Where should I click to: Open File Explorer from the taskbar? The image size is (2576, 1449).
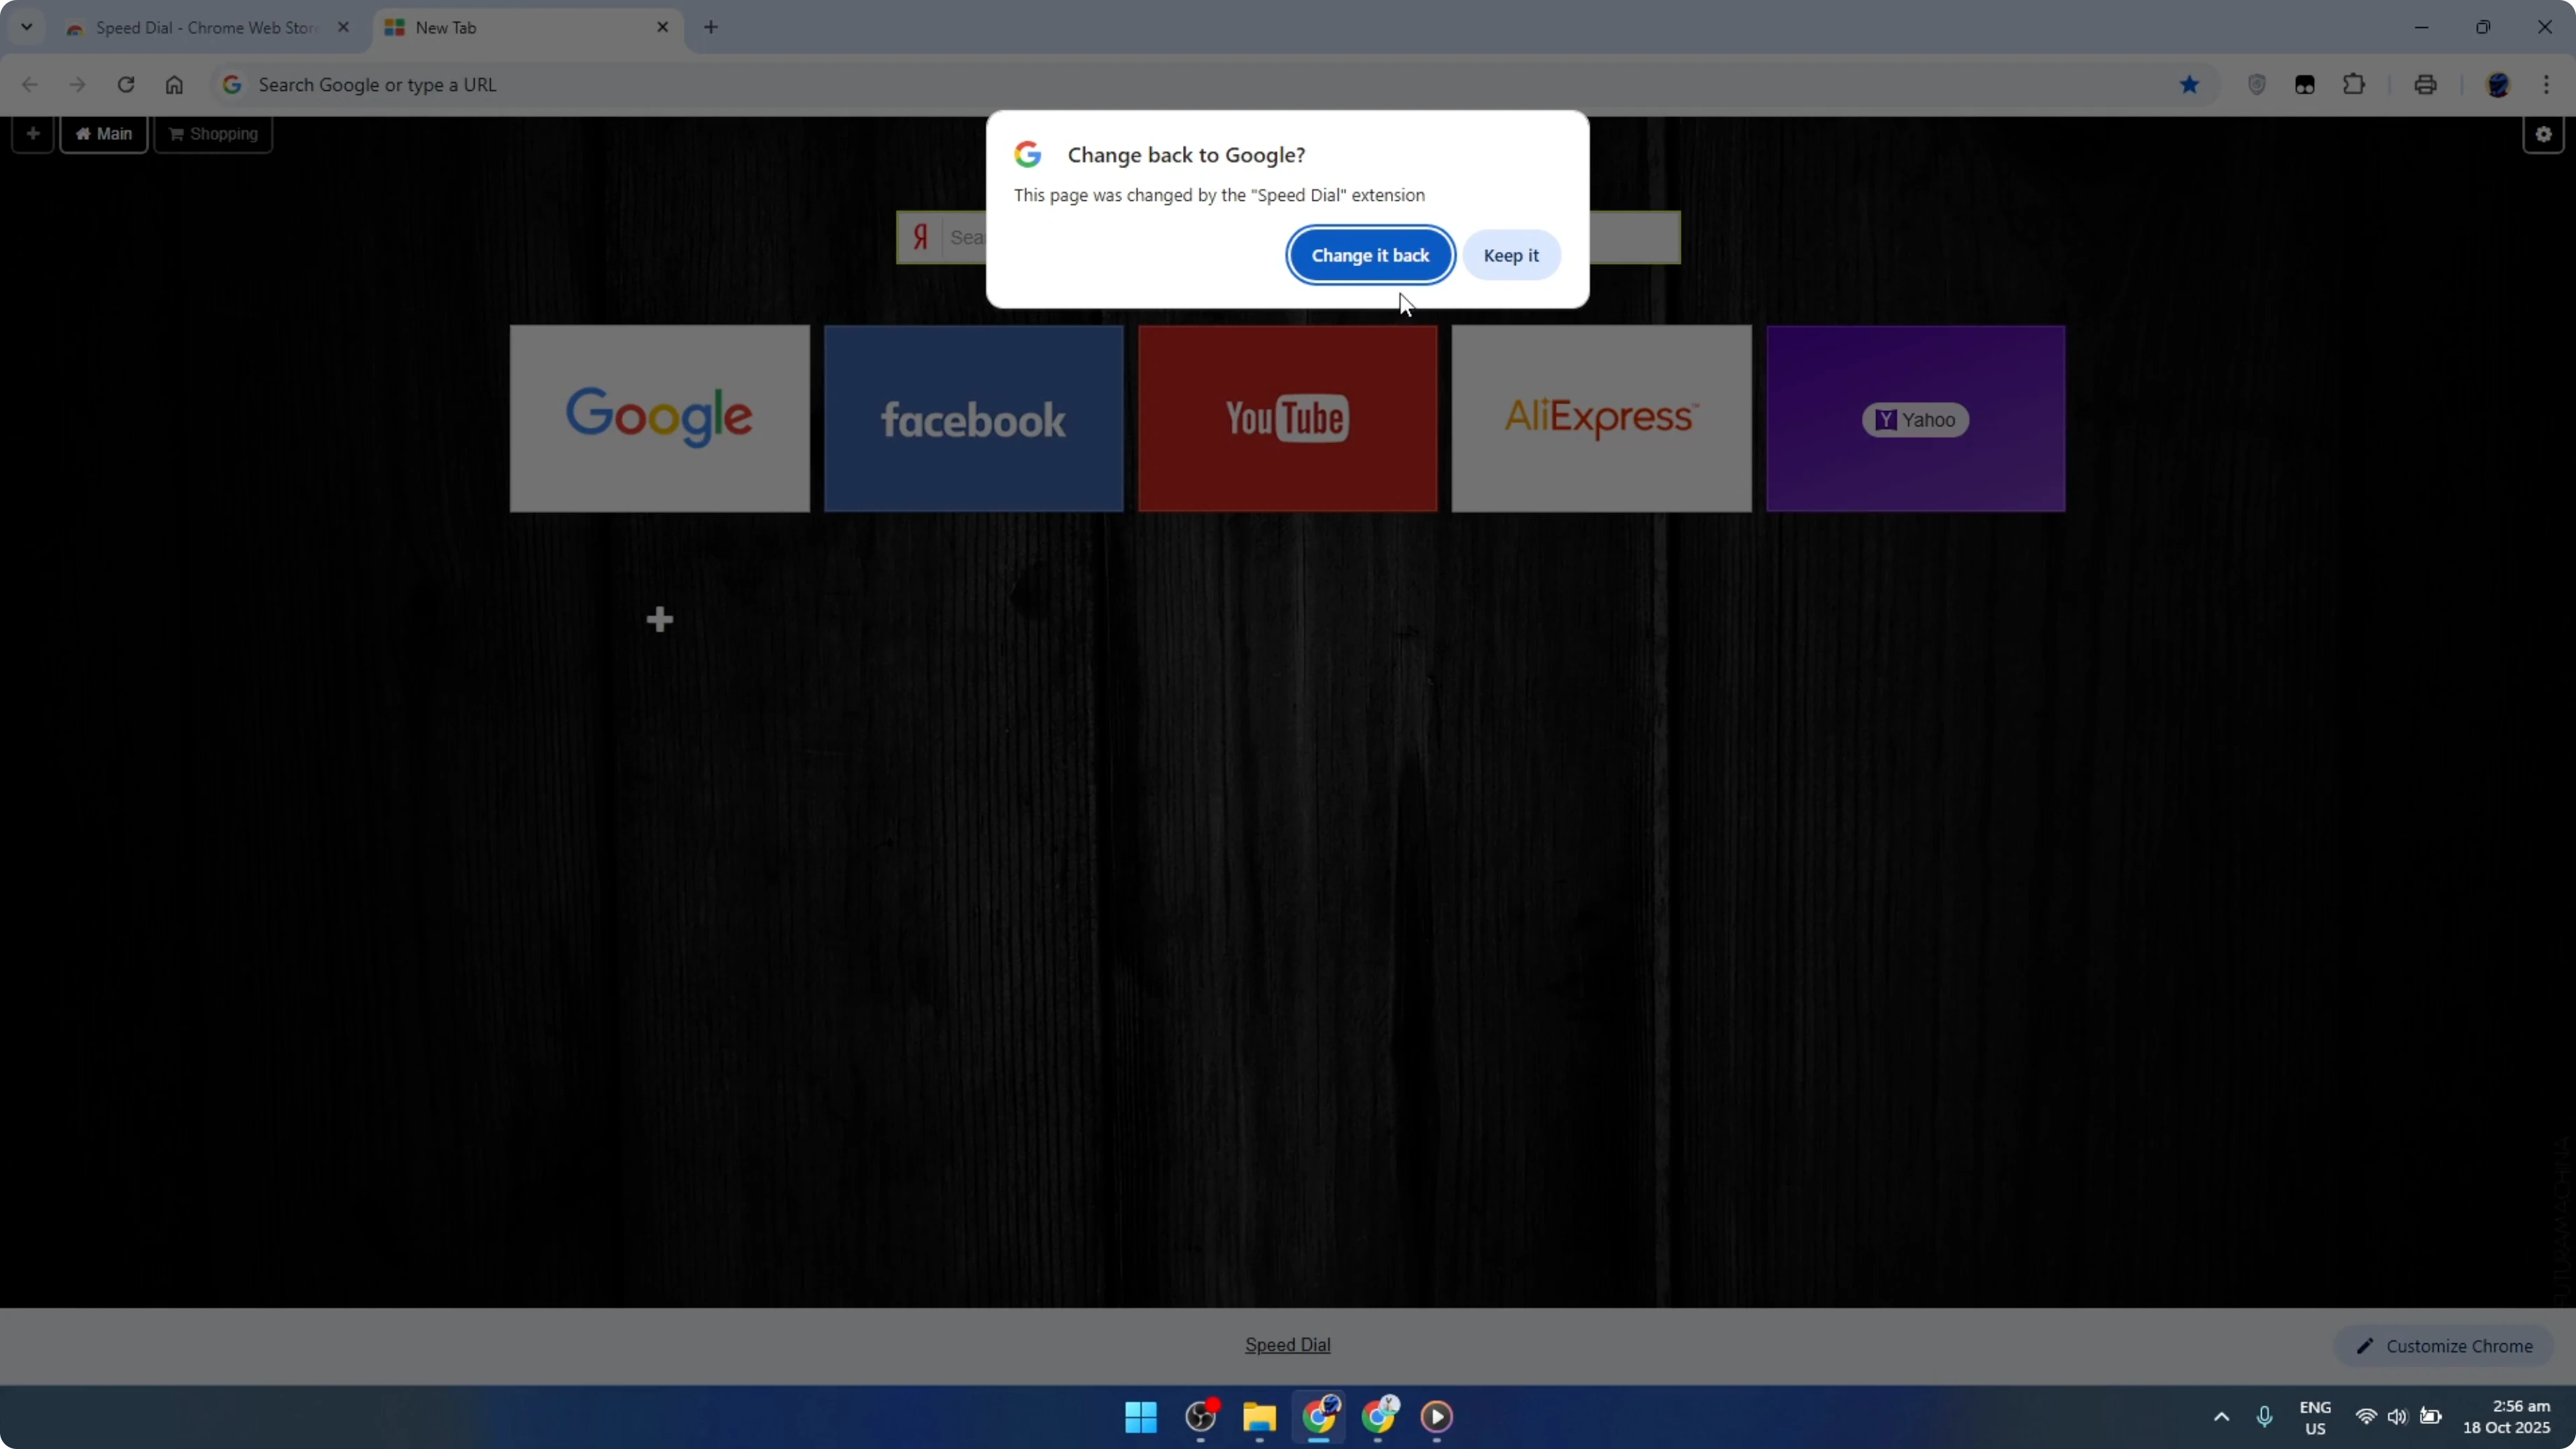[x=1258, y=1418]
